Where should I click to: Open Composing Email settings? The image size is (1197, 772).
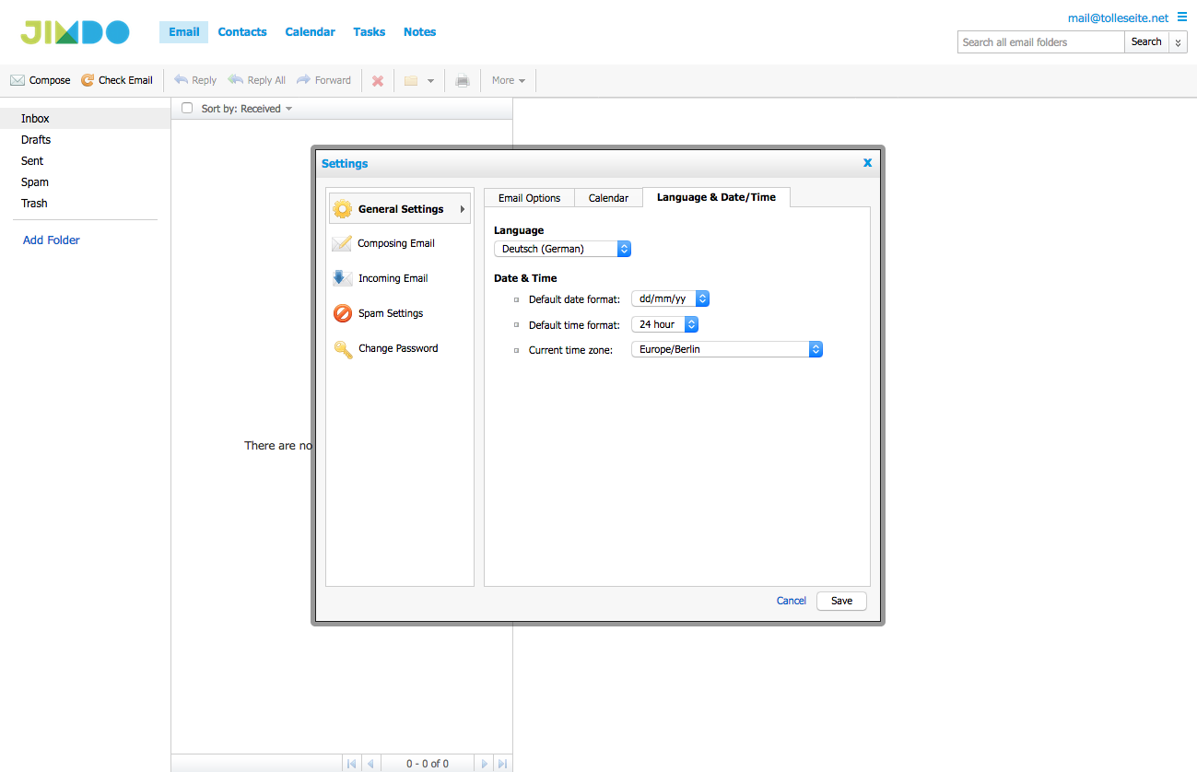click(x=383, y=243)
